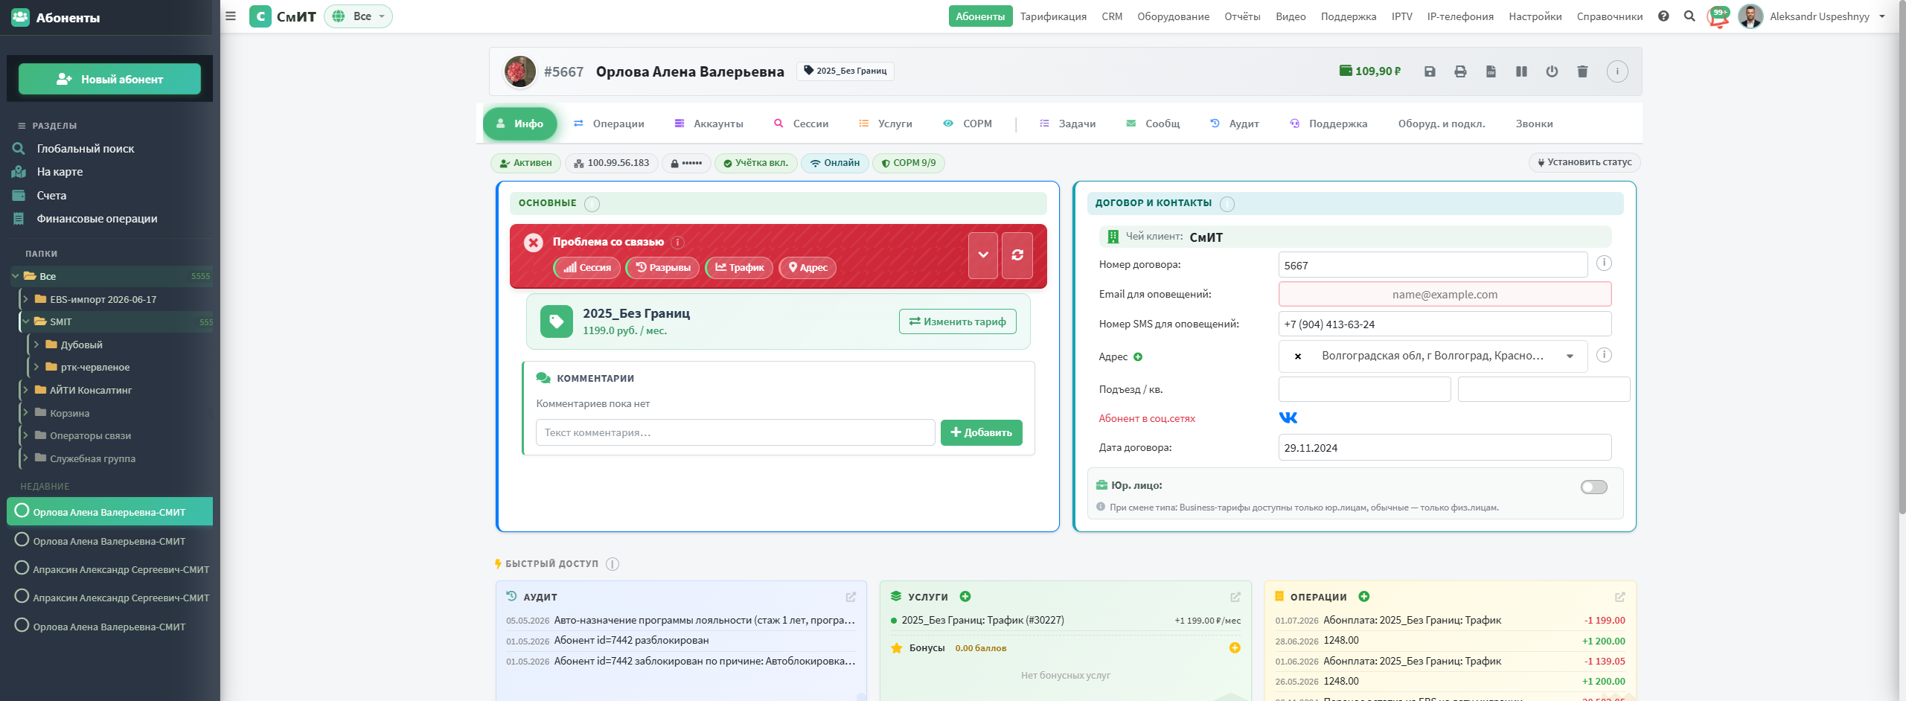Click the Новый абонент button
This screenshot has width=1906, height=701.
point(110,79)
